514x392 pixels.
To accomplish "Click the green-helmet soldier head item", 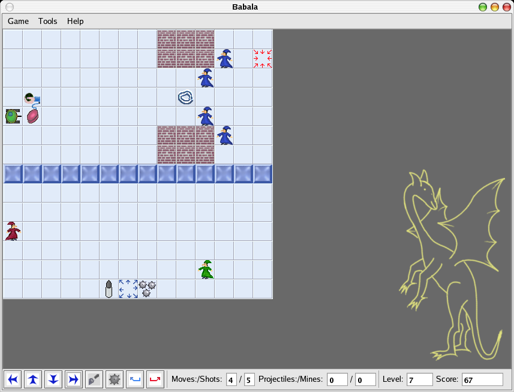I will [x=32, y=98].
